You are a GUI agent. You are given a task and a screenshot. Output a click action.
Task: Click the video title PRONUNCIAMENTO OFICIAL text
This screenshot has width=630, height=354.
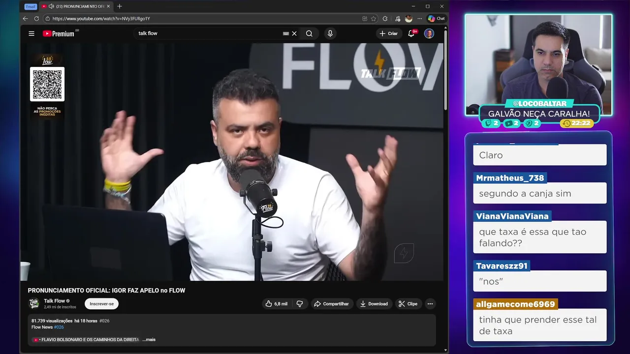(106, 291)
